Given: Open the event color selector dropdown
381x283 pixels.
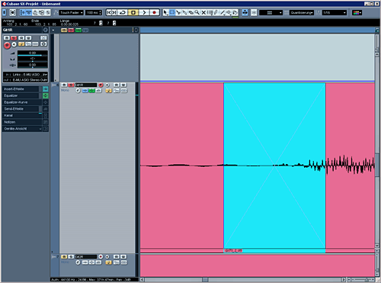Looking at the screenshot, I should (x=357, y=12).
